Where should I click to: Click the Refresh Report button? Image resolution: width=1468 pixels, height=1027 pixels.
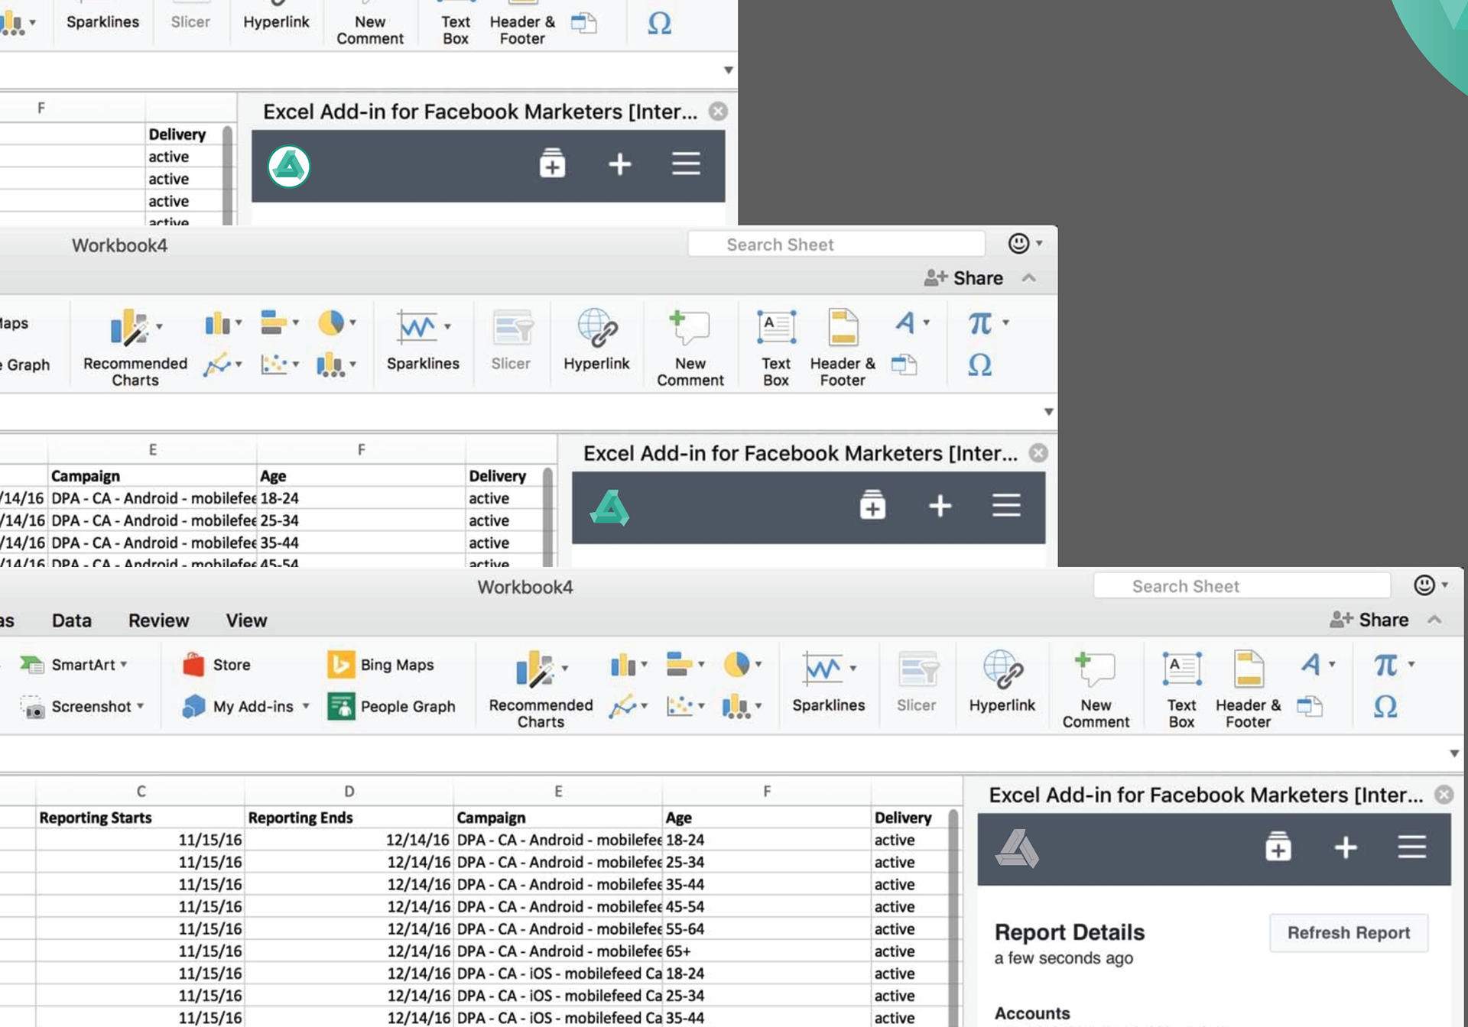1348,932
